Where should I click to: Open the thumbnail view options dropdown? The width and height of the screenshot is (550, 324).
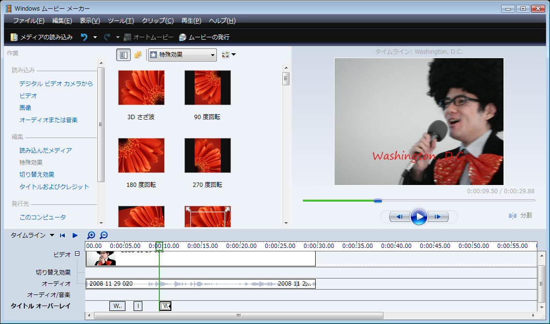(x=229, y=55)
